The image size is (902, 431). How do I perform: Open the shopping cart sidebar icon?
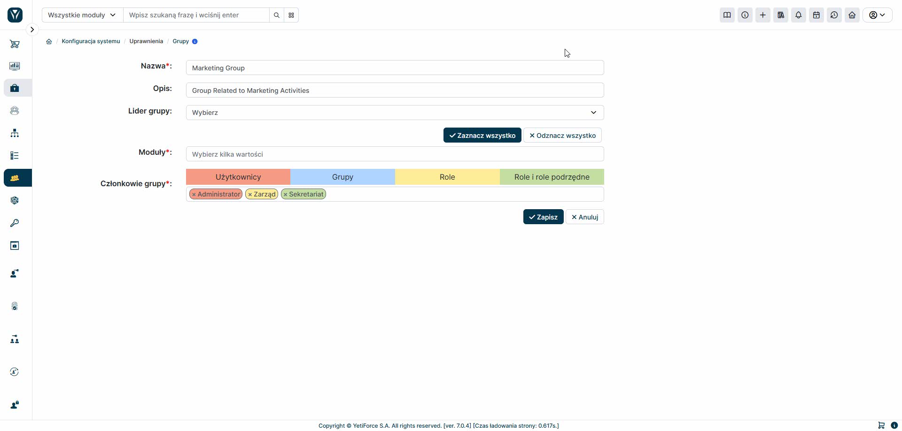[x=15, y=44]
